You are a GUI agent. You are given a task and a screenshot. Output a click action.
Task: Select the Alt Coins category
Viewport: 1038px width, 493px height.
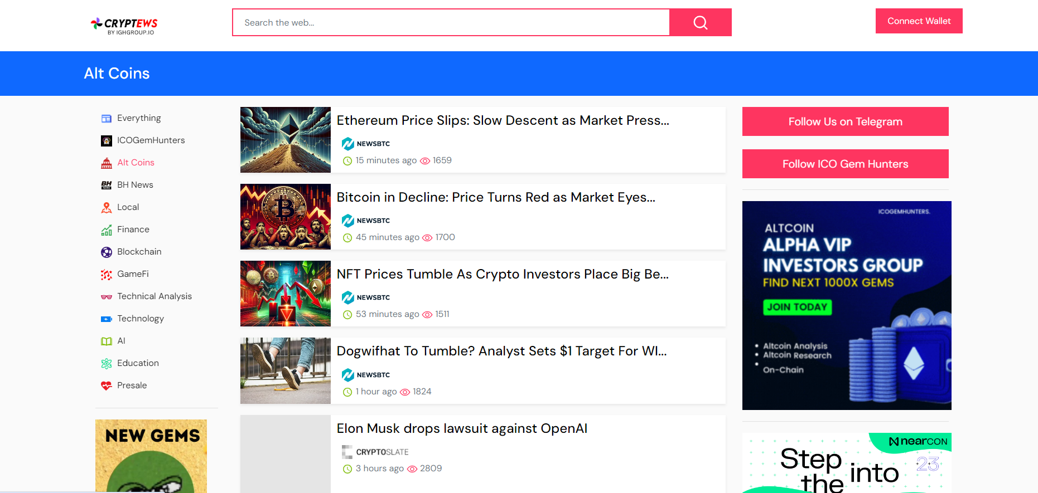pos(136,163)
